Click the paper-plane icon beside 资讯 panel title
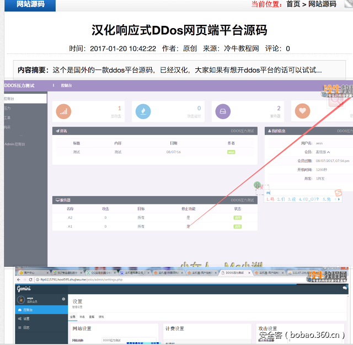Viewport: 353px width, 345px height. click(x=57, y=131)
